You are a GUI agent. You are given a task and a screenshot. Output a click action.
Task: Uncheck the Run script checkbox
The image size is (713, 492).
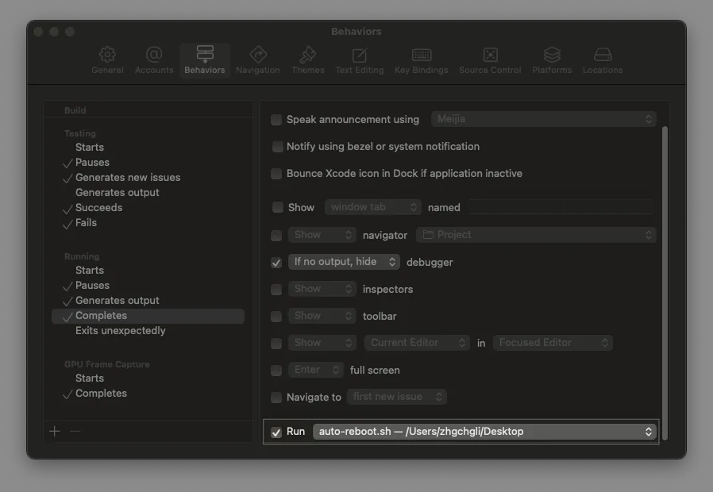click(276, 432)
